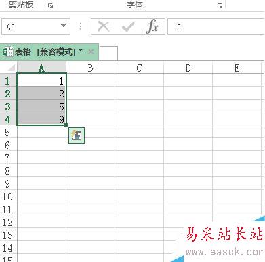Click empty cell B1

[91, 80]
